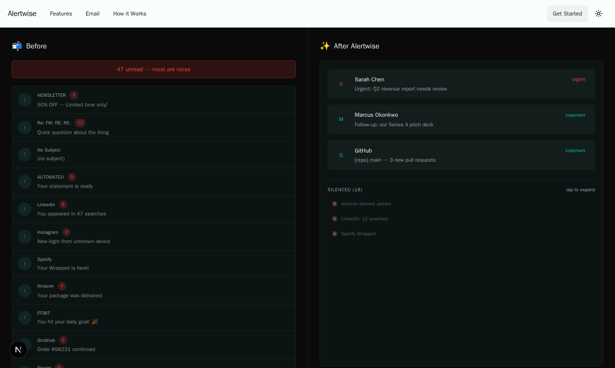Screen dimensions: 615x368
Task: Click the important tag on GitHub
Action: pos(575,151)
